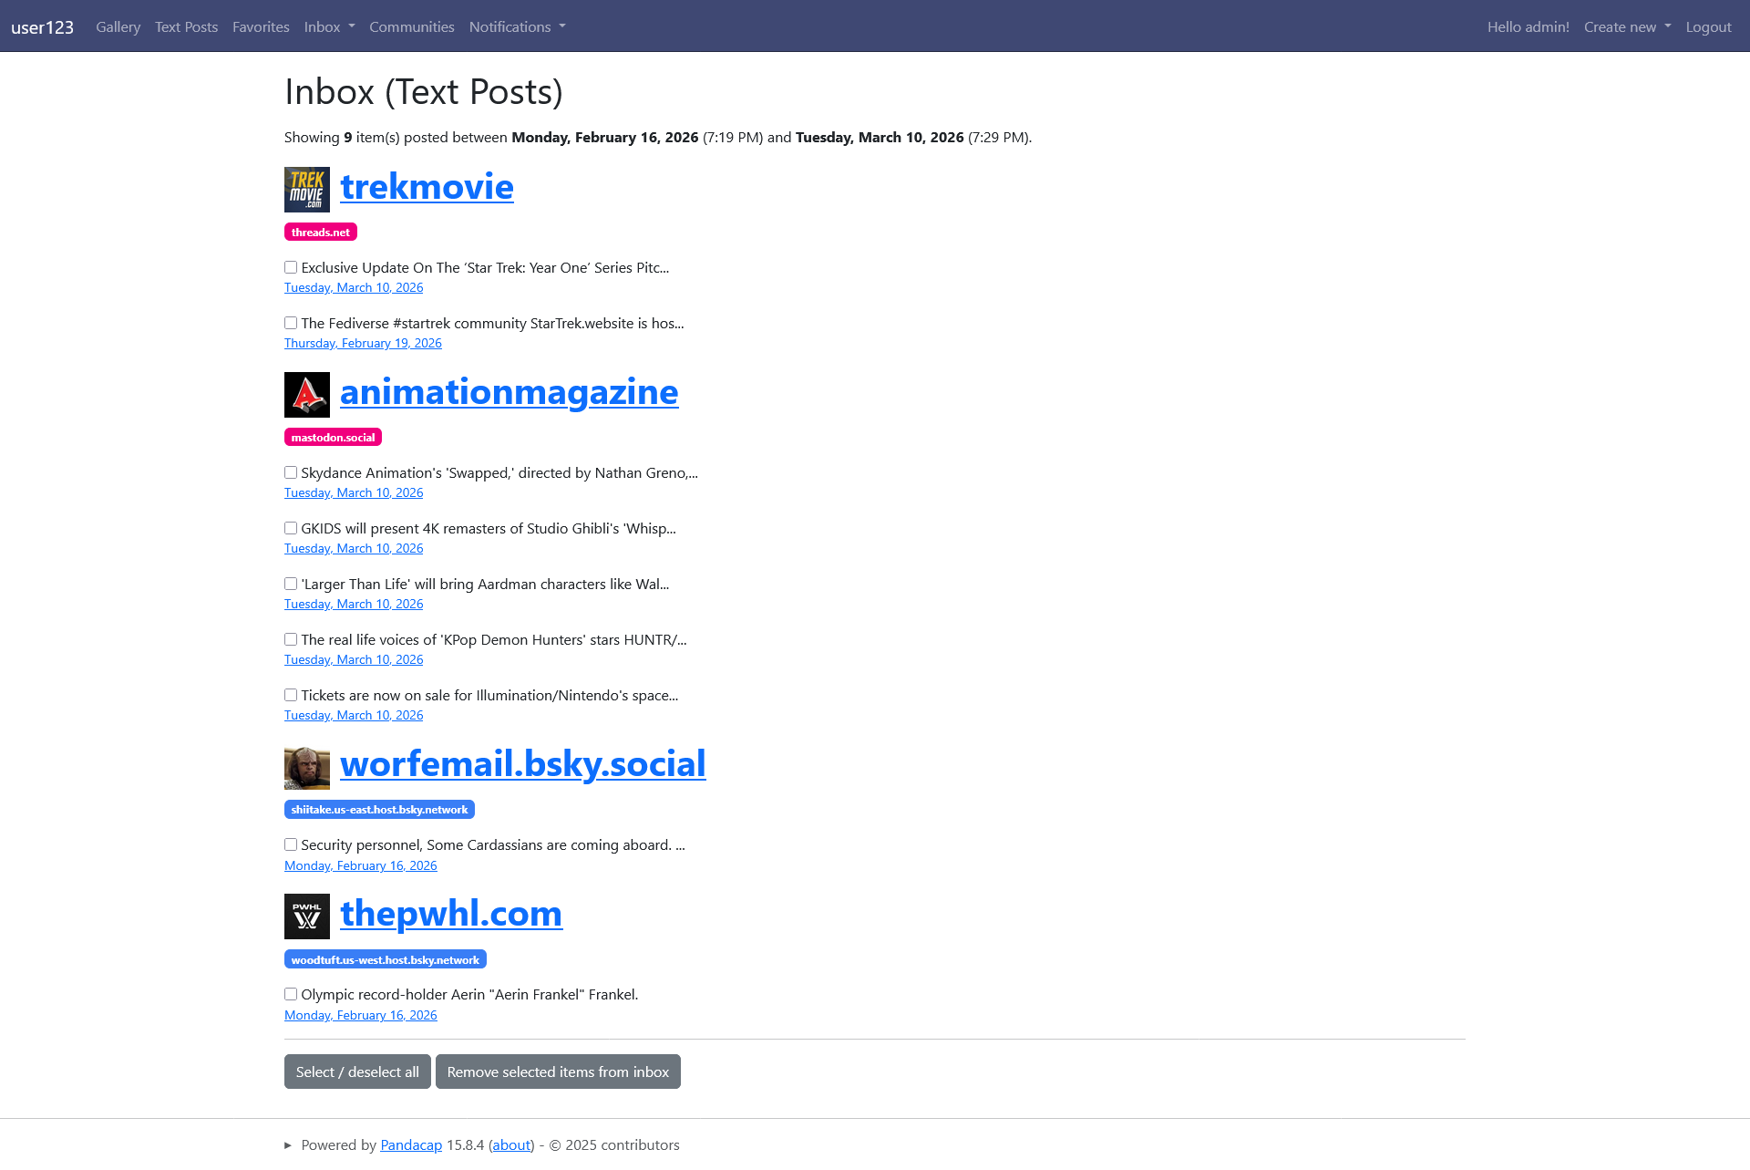Click the 'Tickets are now on sale' text
Image resolution: width=1750 pixels, height=1170 pixels.
point(489,695)
